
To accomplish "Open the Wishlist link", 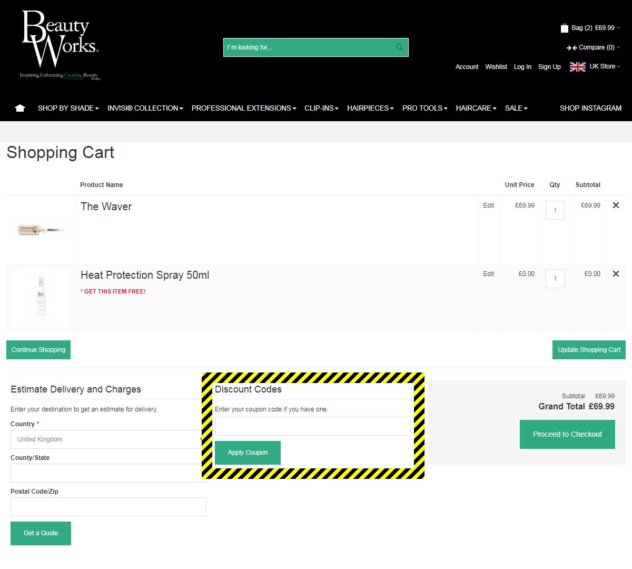I will [x=496, y=67].
